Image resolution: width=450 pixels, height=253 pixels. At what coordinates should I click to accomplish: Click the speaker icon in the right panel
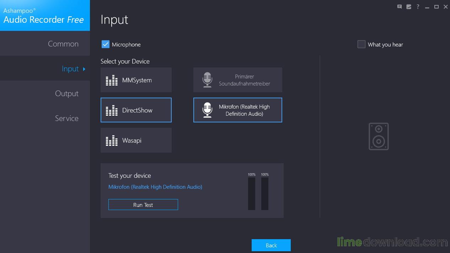378,136
